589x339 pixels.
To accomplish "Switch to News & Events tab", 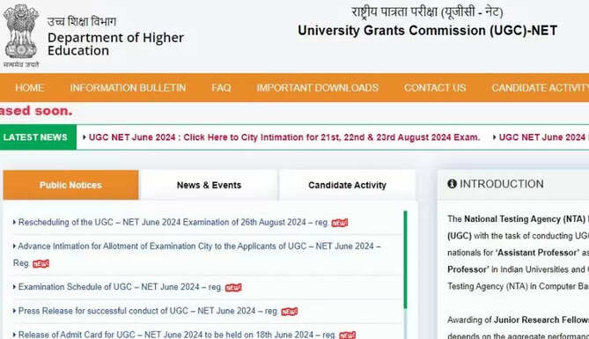I will coord(209,185).
